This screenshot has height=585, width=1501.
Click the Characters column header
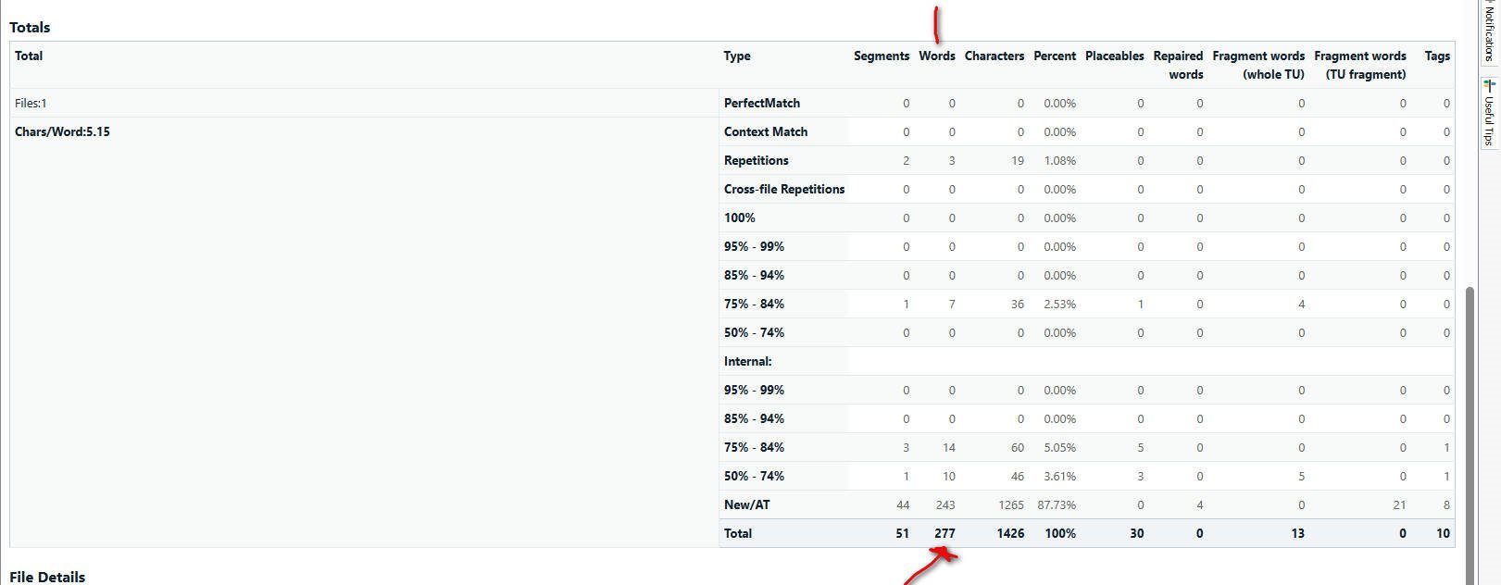(994, 56)
